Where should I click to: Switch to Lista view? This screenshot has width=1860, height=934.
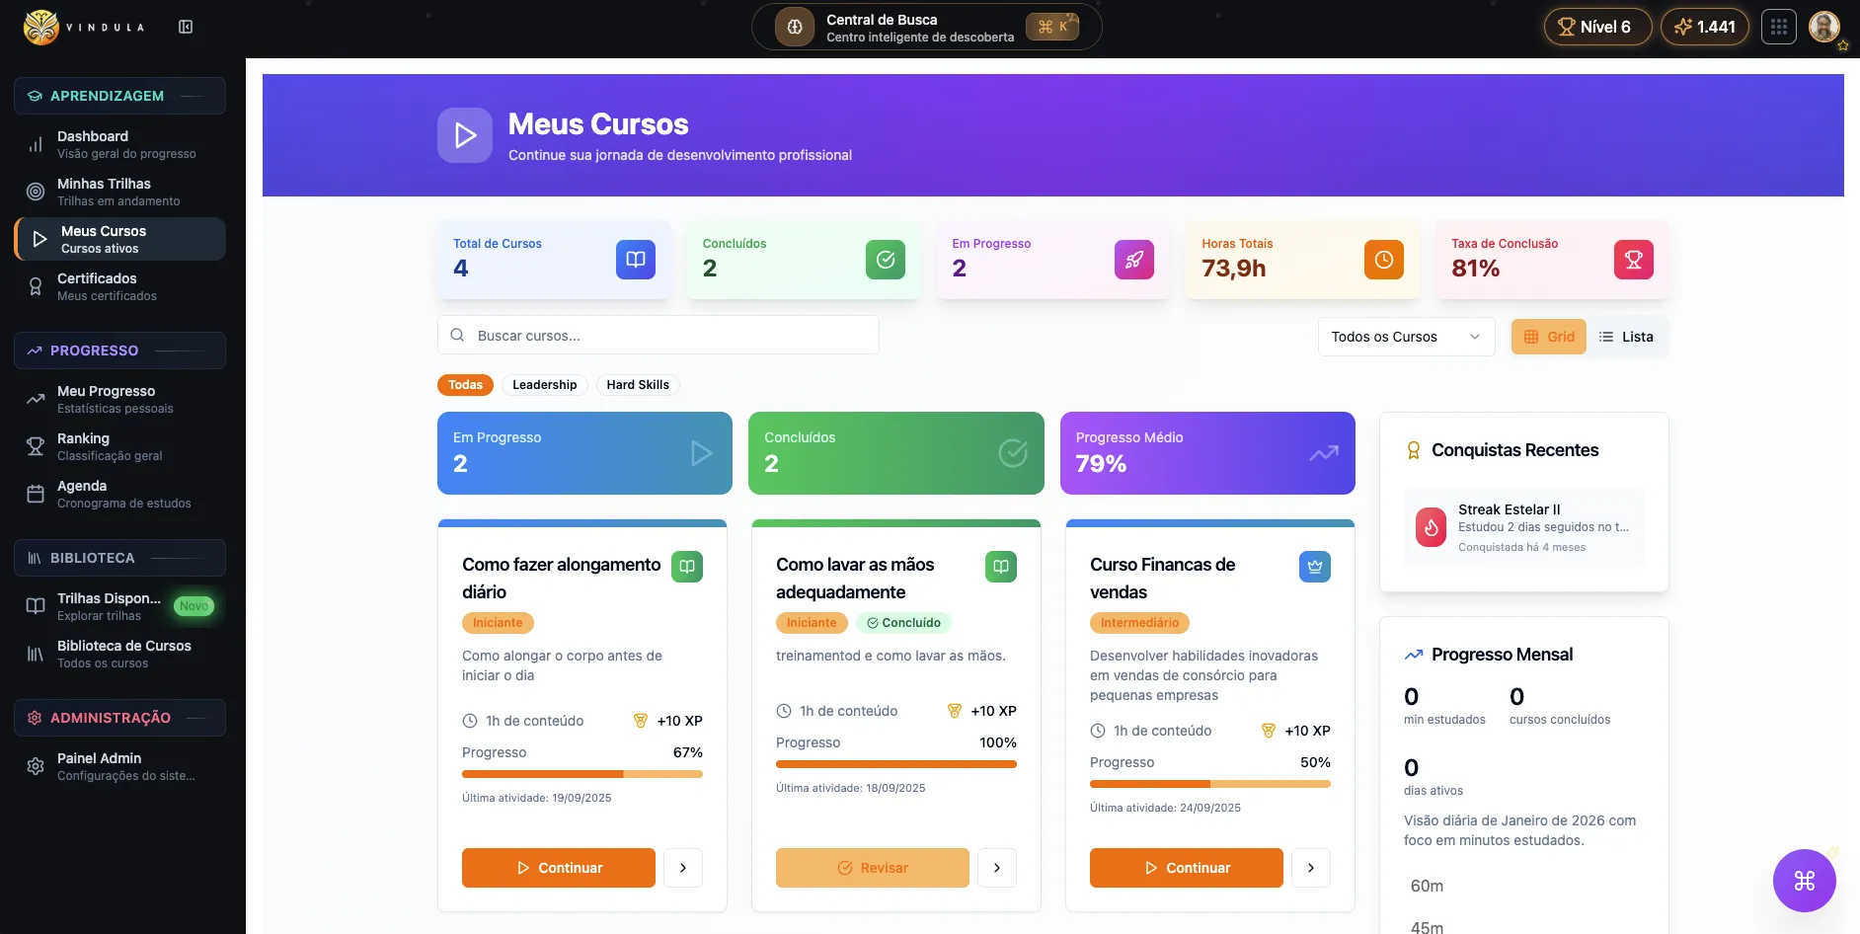coord(1626,337)
